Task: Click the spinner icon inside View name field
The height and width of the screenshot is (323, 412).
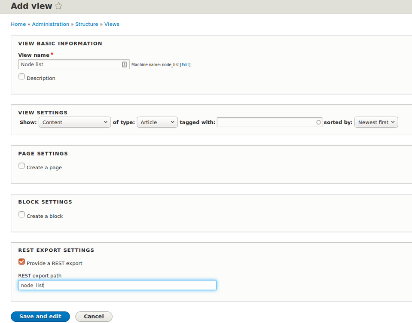Action: tap(124, 64)
